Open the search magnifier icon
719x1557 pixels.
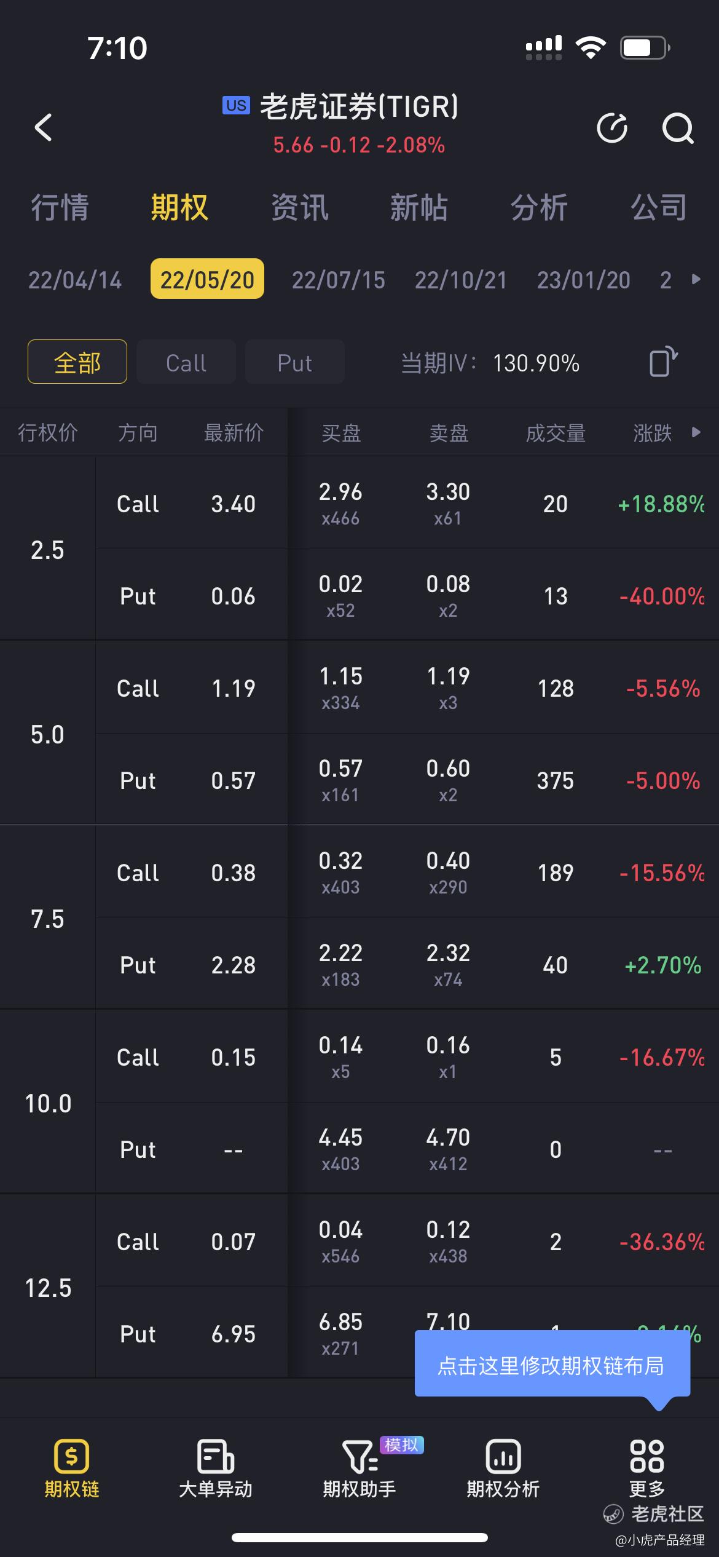point(677,128)
